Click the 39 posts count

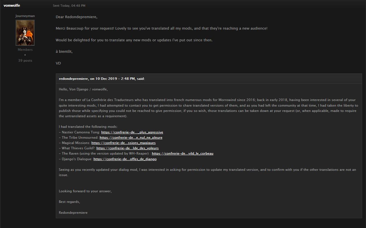click(x=25, y=61)
